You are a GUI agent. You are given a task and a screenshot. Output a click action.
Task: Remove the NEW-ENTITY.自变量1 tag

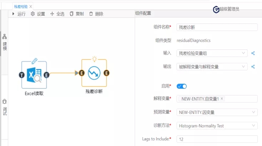(222, 99)
